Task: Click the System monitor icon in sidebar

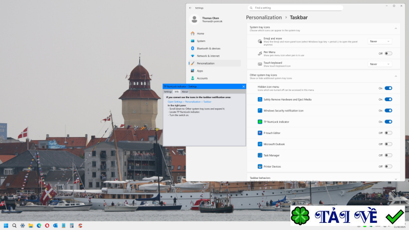Action: [x=193, y=41]
